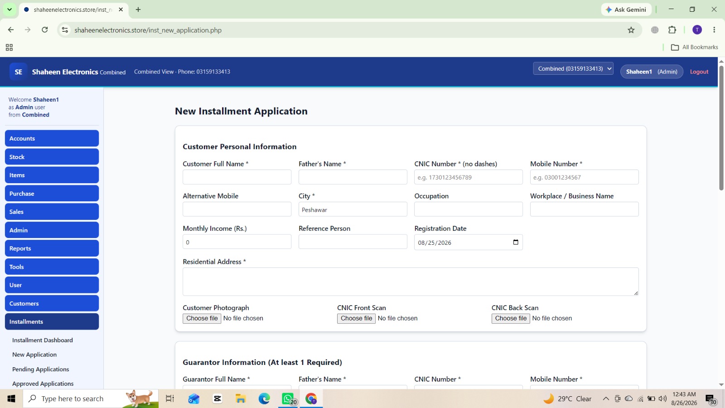Choose file for Customer Photograph

(202, 318)
